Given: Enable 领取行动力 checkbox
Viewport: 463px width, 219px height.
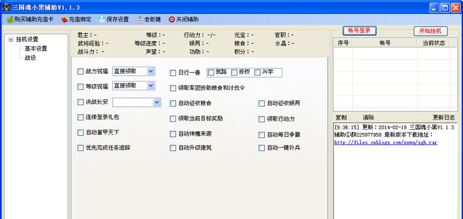Looking at the screenshot, I should 262,119.
